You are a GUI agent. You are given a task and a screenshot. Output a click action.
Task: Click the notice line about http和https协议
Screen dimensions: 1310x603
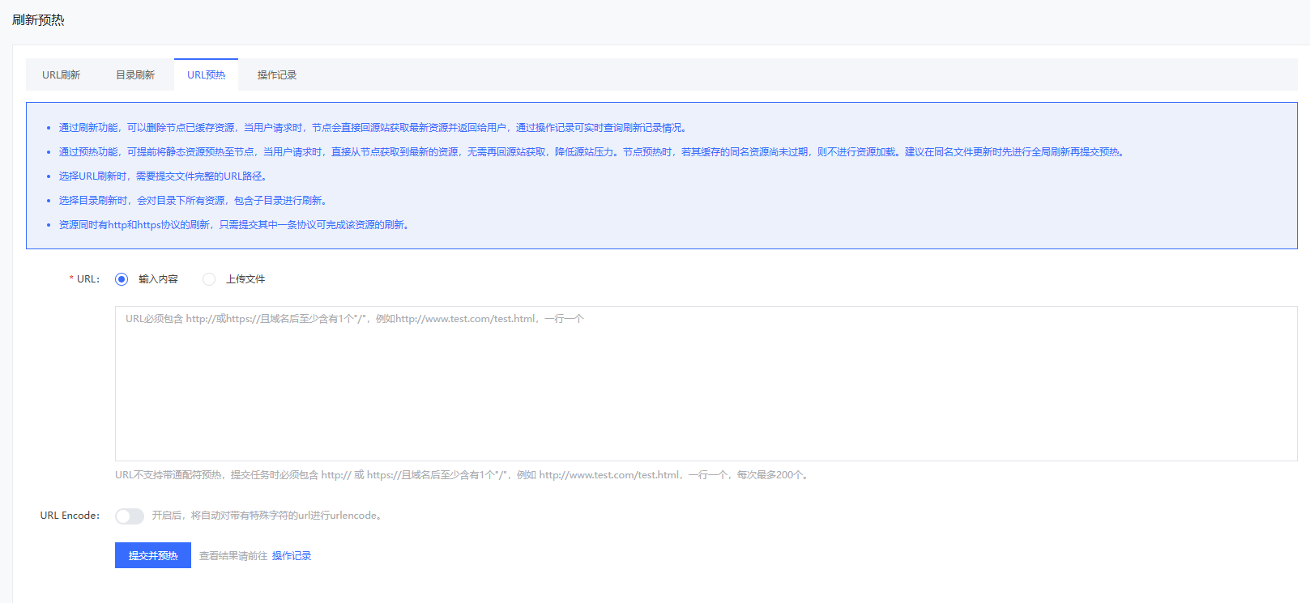point(235,225)
